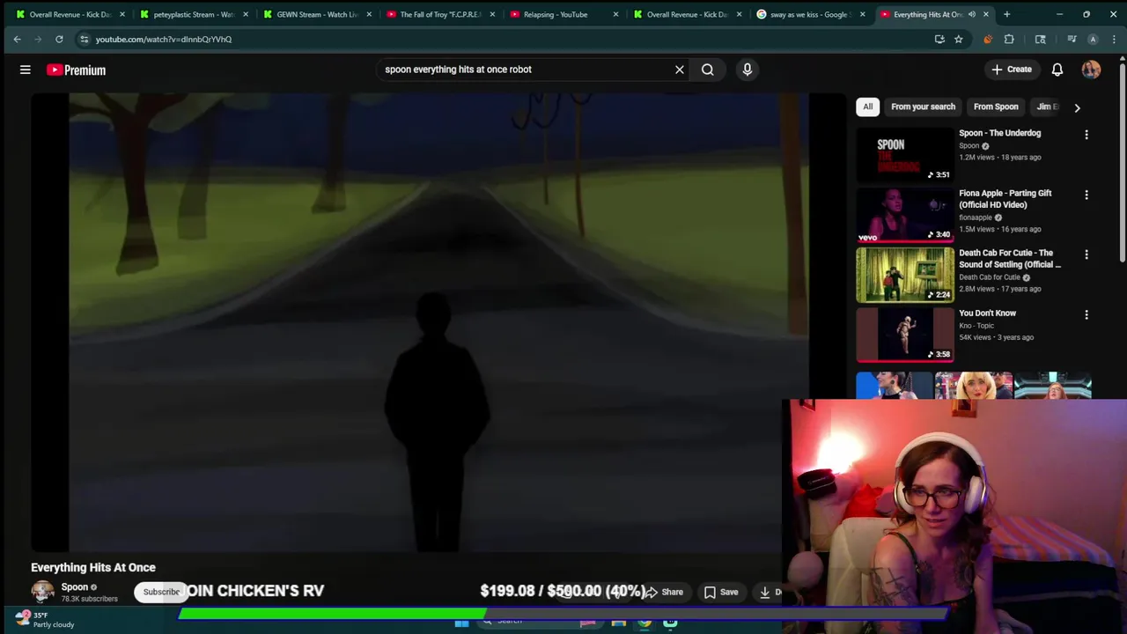Open the extensions puzzle icon

1009,39
